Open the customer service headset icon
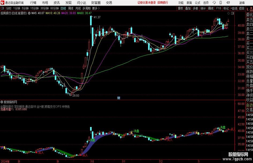253x163 pixels. pyautogui.click(x=214, y=3)
